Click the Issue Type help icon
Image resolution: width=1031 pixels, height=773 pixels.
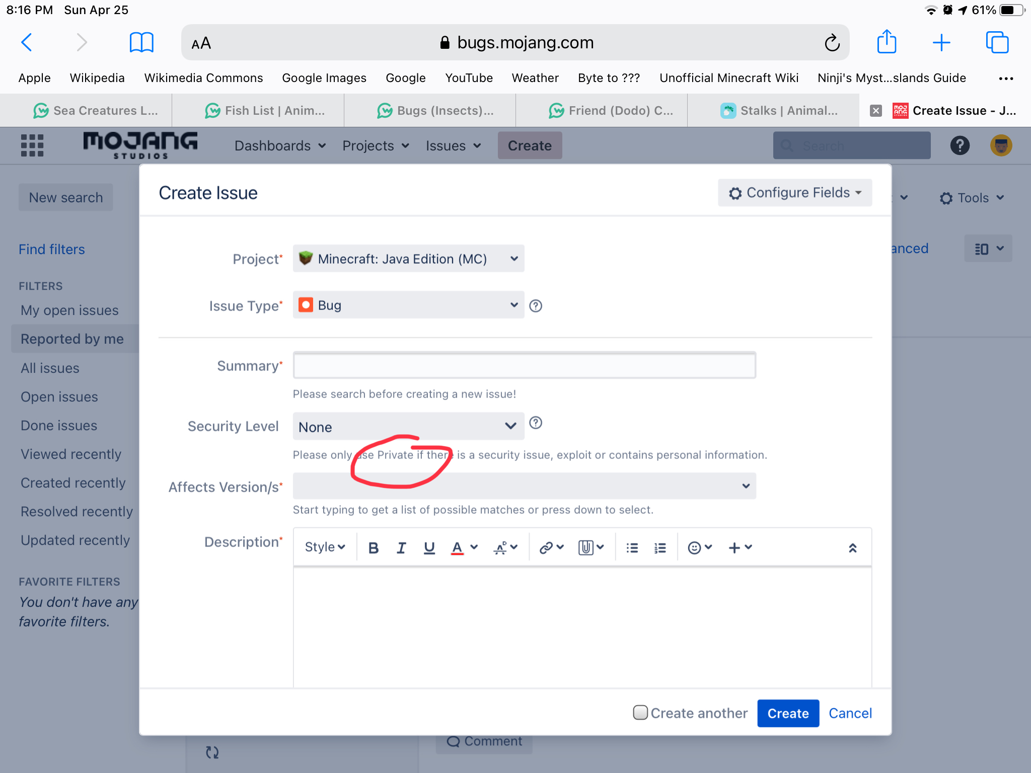536,305
